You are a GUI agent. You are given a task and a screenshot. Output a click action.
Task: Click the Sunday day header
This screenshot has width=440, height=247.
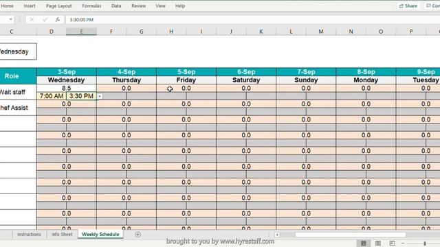[306, 80]
